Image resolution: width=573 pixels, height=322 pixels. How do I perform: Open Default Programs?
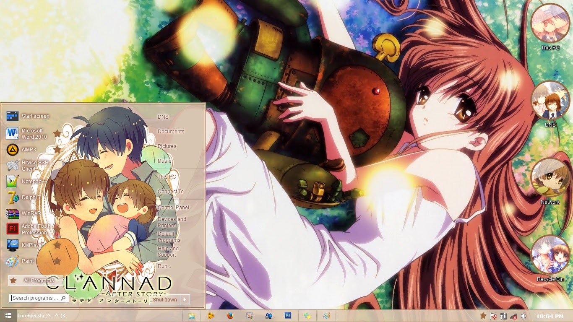click(x=169, y=237)
